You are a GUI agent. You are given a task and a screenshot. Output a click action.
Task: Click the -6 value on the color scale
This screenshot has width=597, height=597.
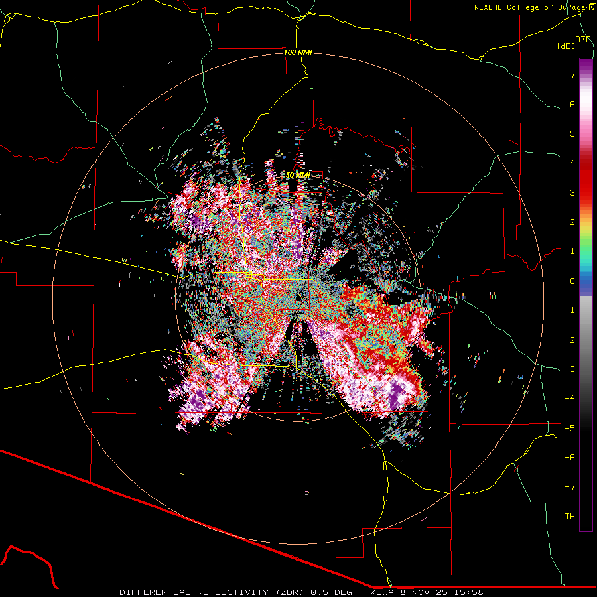[x=570, y=458]
